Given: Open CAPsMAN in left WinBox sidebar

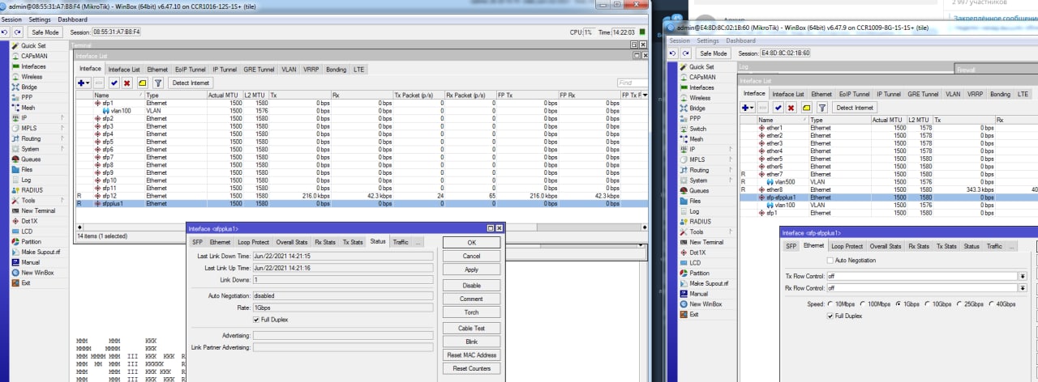Looking at the screenshot, I should tap(33, 56).
